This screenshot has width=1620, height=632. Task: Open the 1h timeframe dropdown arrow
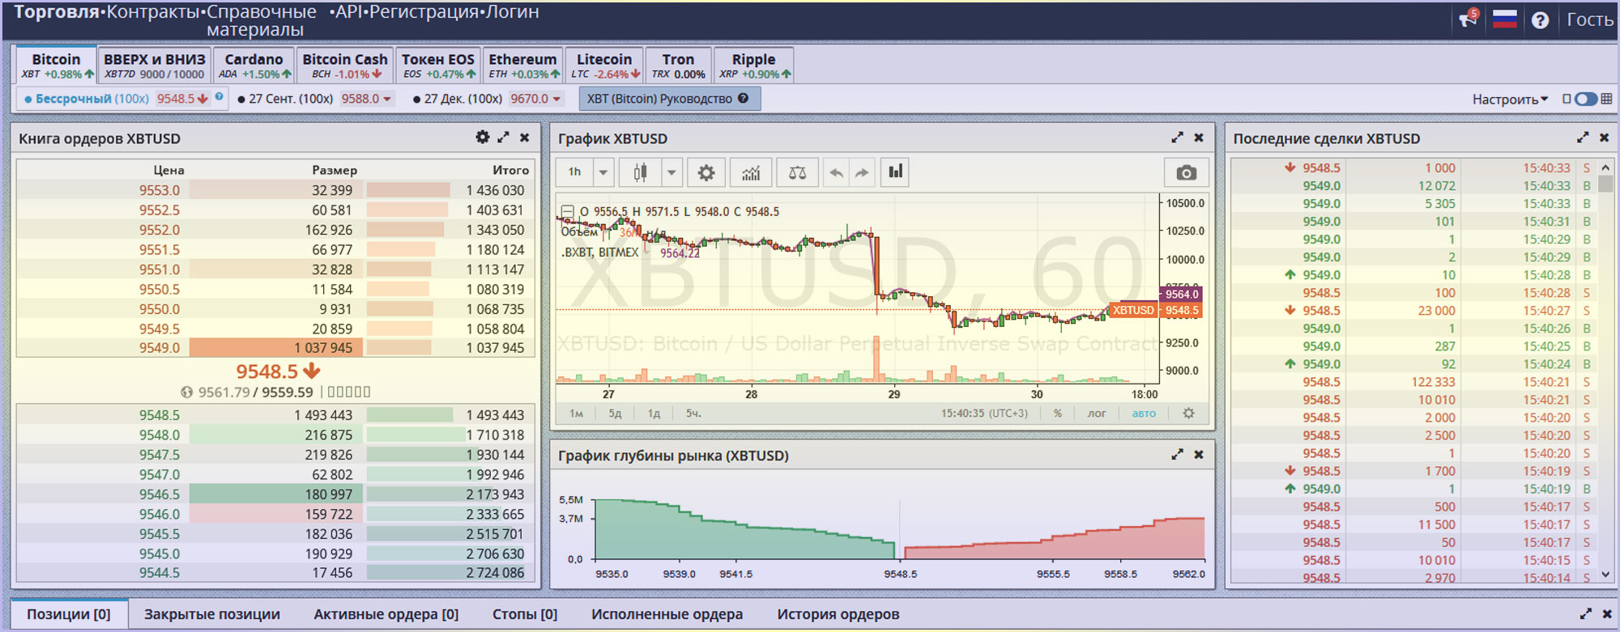(x=603, y=172)
